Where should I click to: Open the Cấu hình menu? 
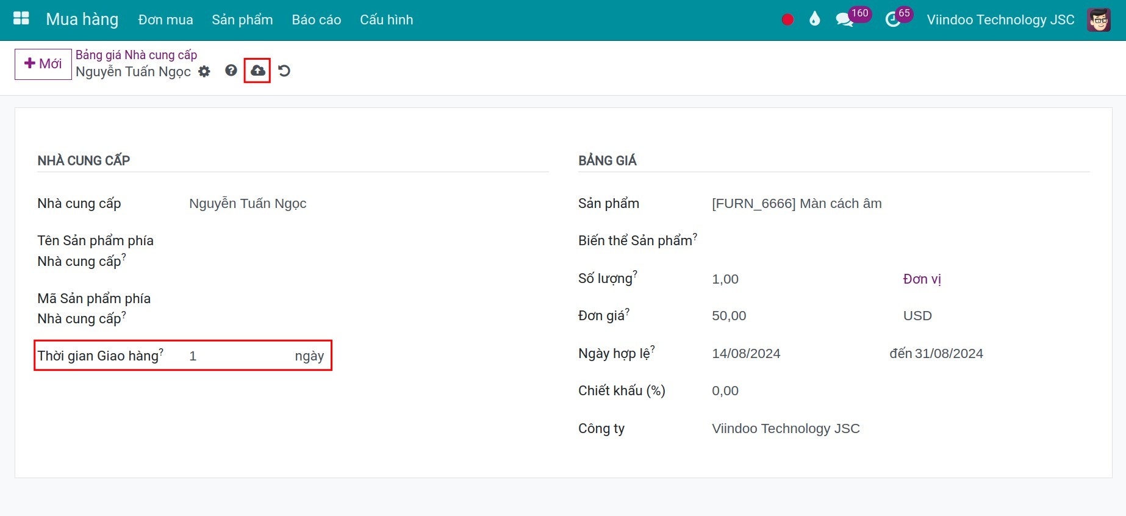point(386,20)
